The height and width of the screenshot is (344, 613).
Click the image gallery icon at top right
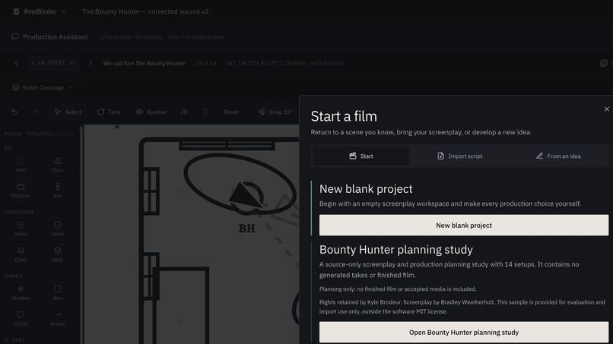[x=604, y=63]
